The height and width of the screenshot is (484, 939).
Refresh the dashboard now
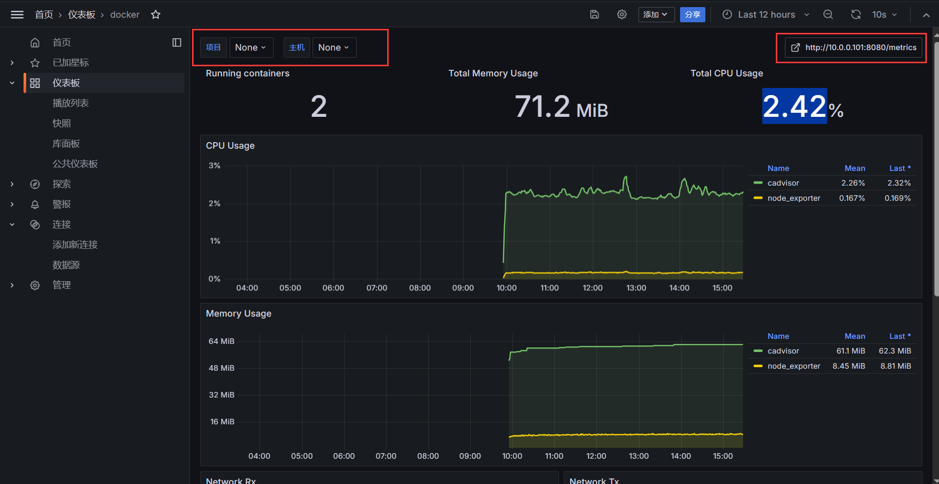pos(856,15)
